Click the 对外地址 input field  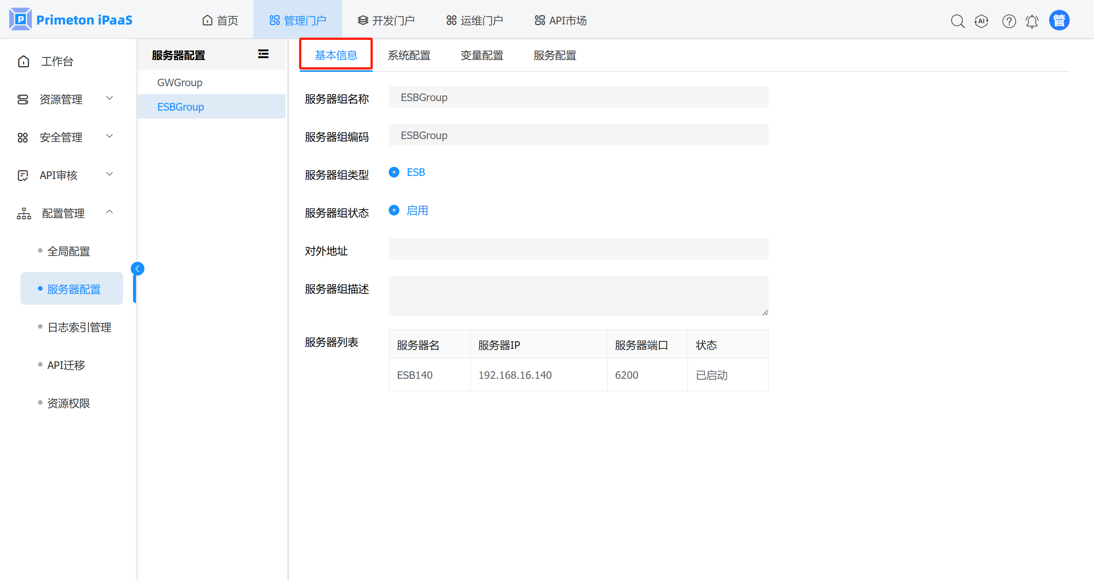pyautogui.click(x=578, y=249)
